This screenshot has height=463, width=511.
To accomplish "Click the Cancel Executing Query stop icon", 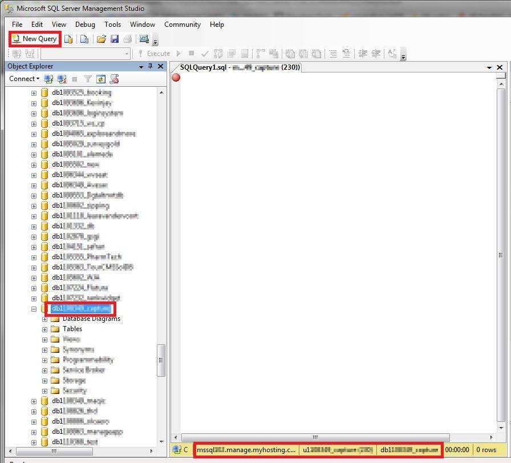I will (192, 53).
